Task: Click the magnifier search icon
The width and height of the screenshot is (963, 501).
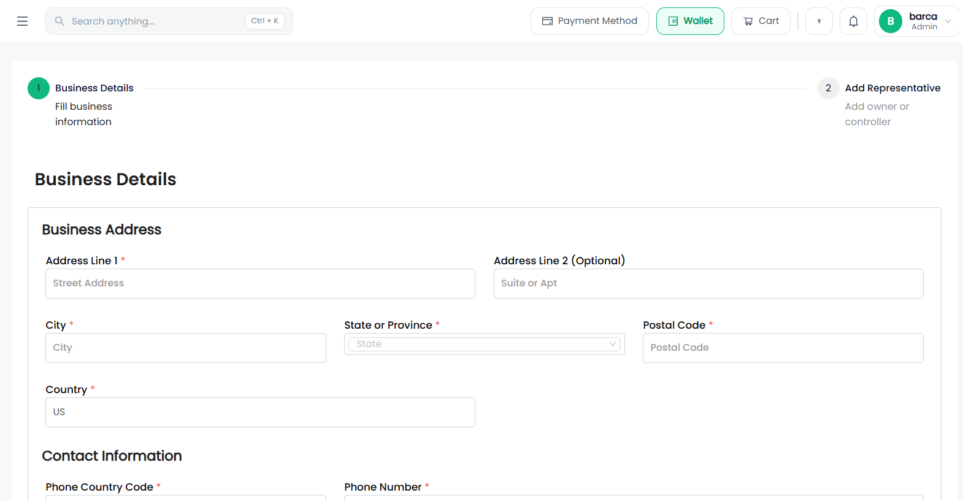Action: (59, 21)
